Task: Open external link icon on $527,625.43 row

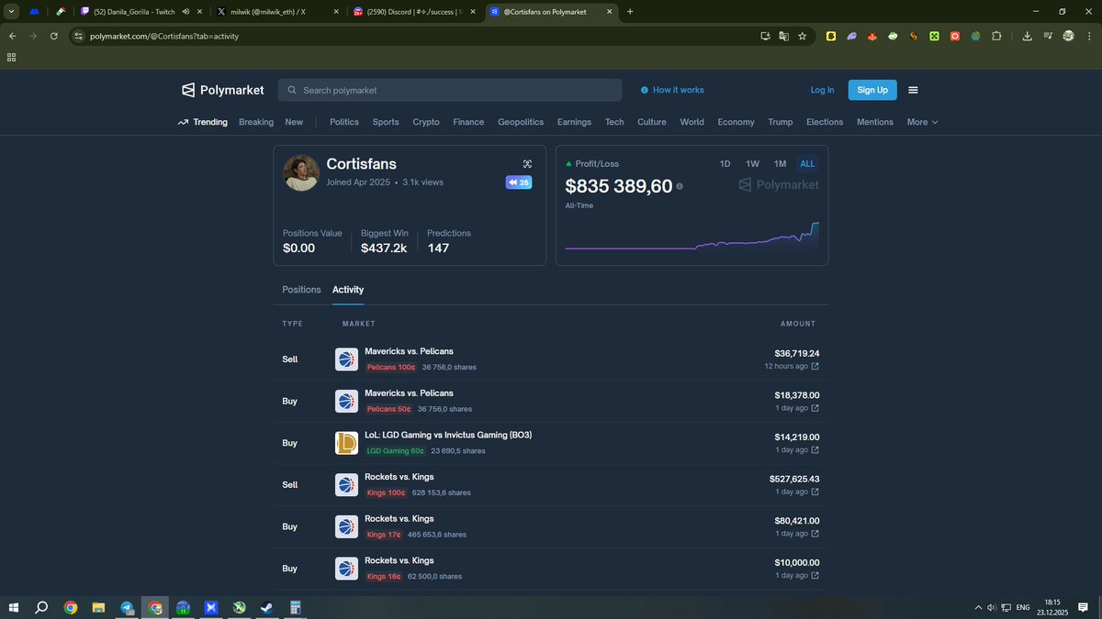Action: pyautogui.click(x=815, y=492)
